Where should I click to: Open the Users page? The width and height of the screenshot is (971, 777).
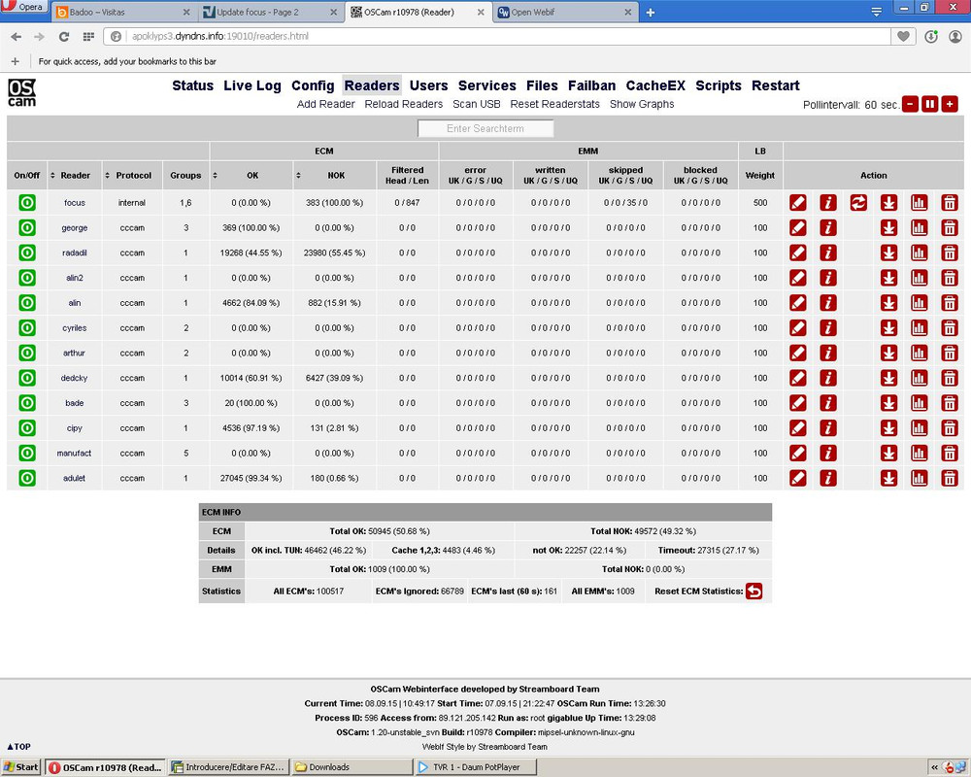point(428,85)
